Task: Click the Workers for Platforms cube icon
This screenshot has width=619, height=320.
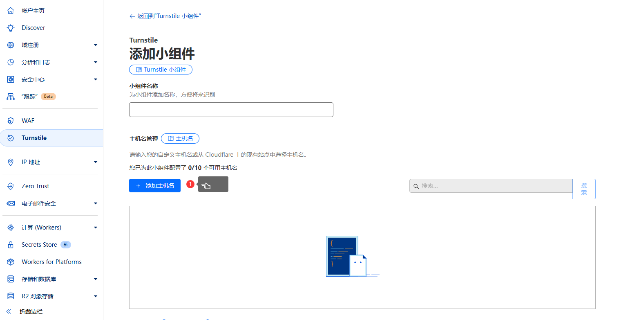Action: [11, 262]
